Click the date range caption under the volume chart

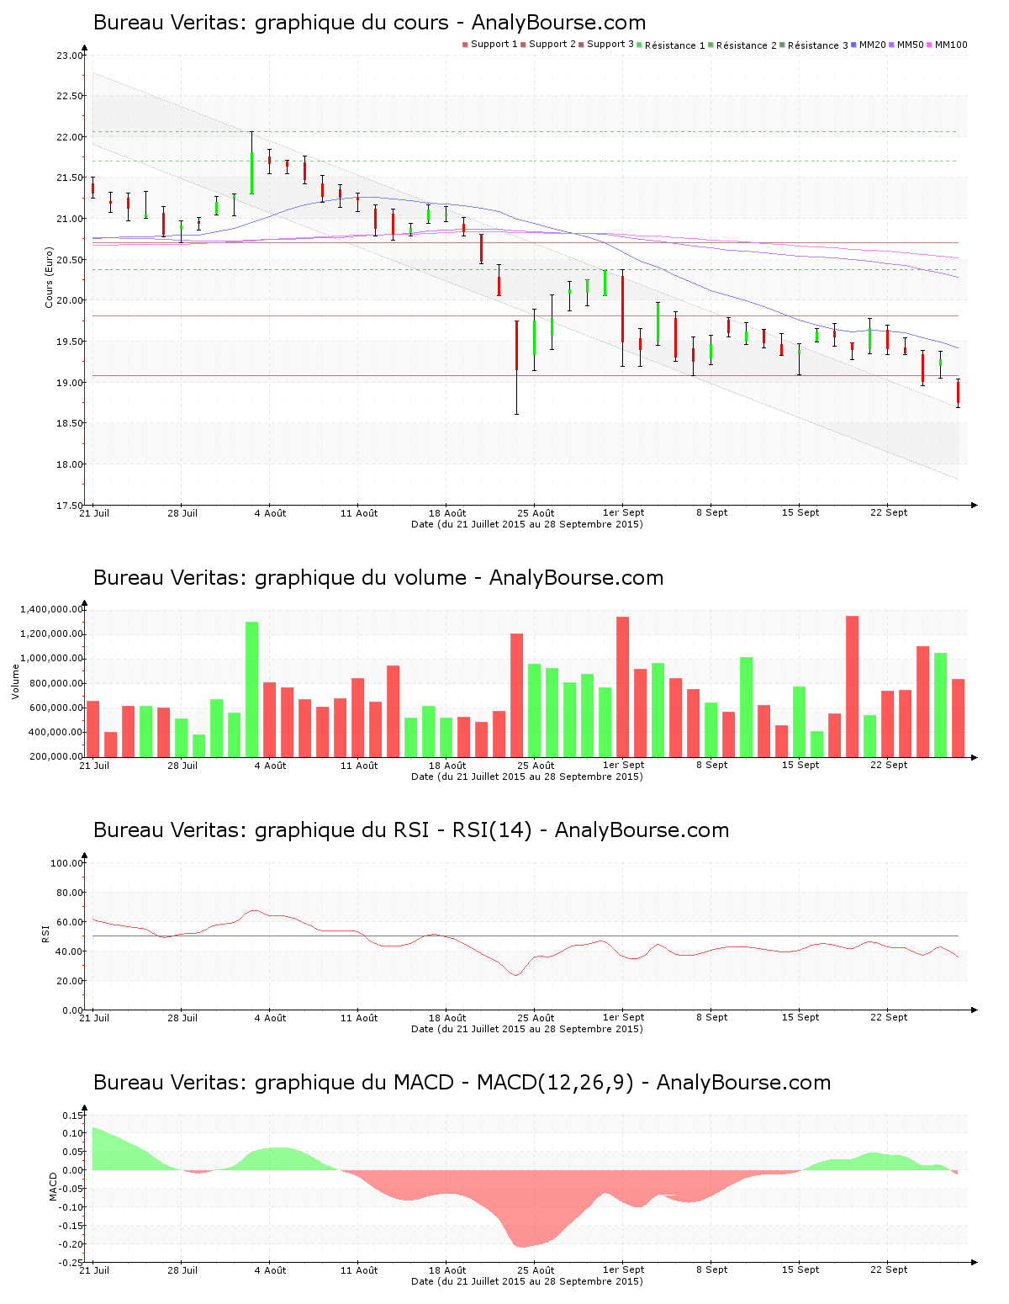(527, 777)
